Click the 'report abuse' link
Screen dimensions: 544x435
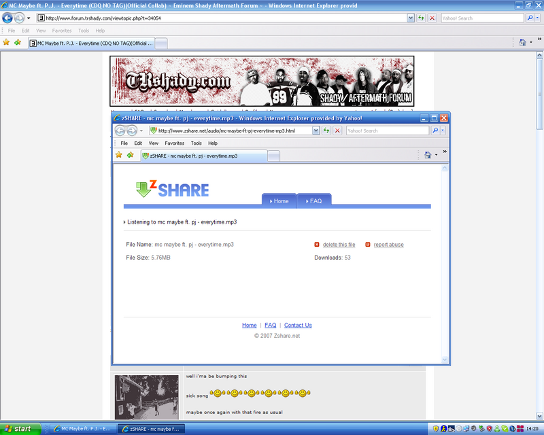coord(388,245)
